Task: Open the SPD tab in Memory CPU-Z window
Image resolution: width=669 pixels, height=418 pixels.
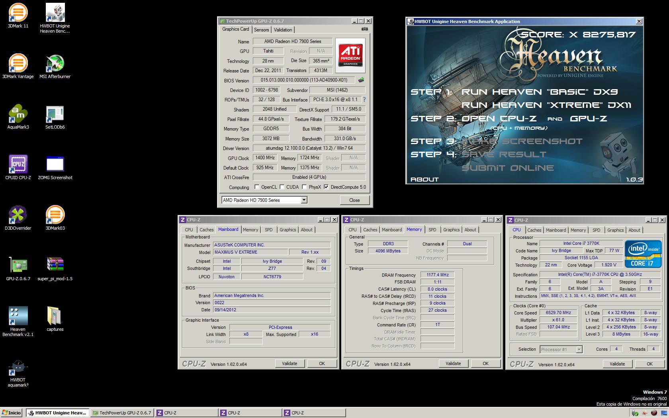Action: tap(432, 230)
